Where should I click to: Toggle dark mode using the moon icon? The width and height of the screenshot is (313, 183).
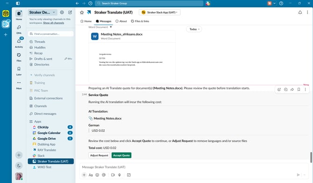point(19,165)
